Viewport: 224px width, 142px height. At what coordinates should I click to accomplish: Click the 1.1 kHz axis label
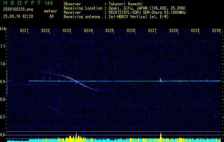3,46
